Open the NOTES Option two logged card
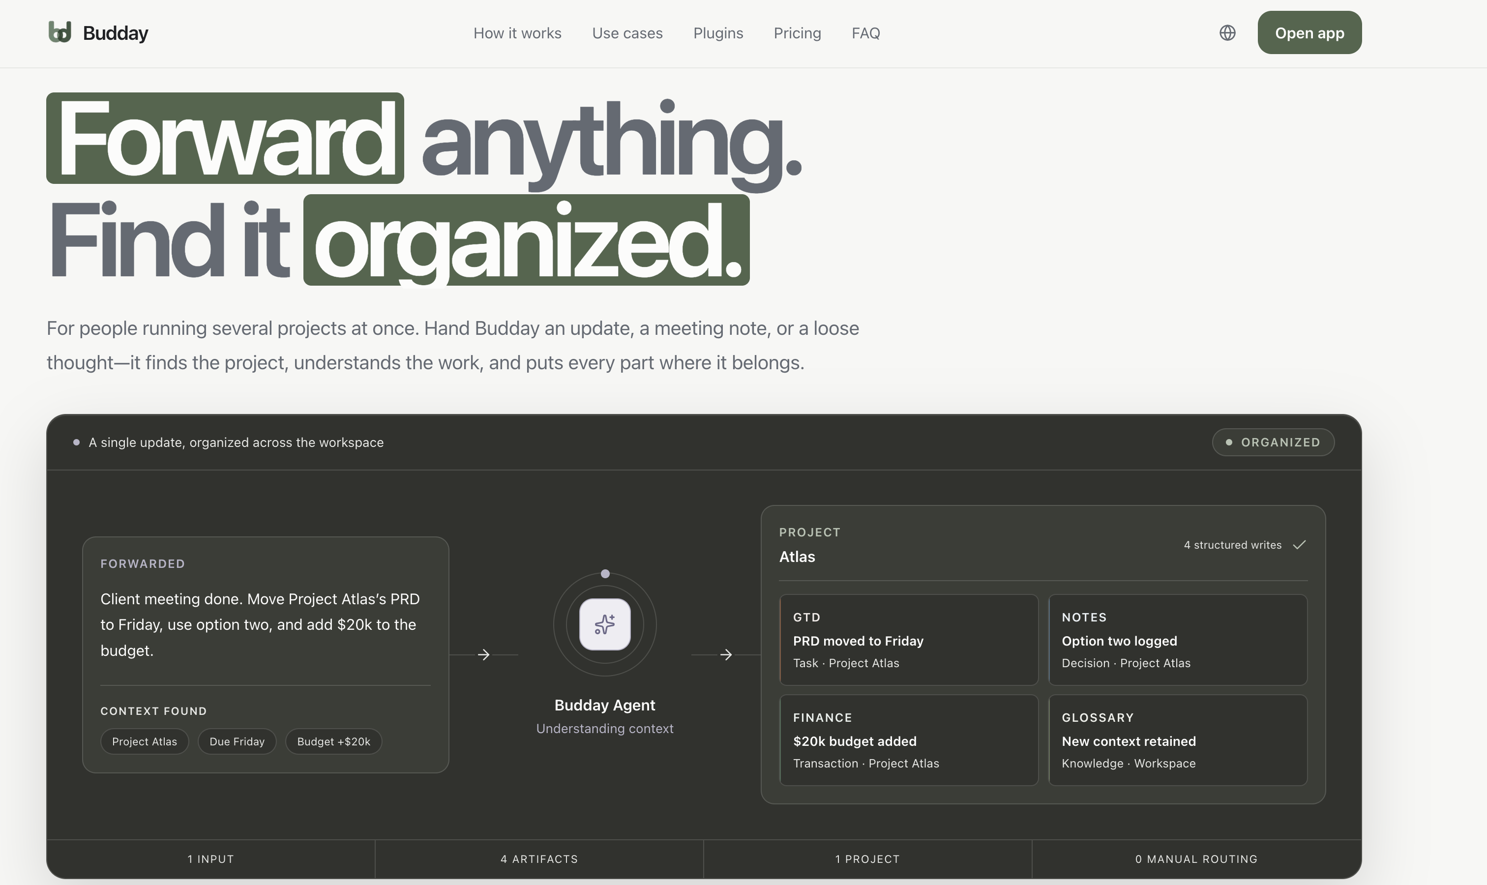 click(1177, 640)
